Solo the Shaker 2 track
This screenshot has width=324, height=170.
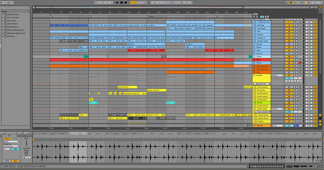tap(295, 38)
